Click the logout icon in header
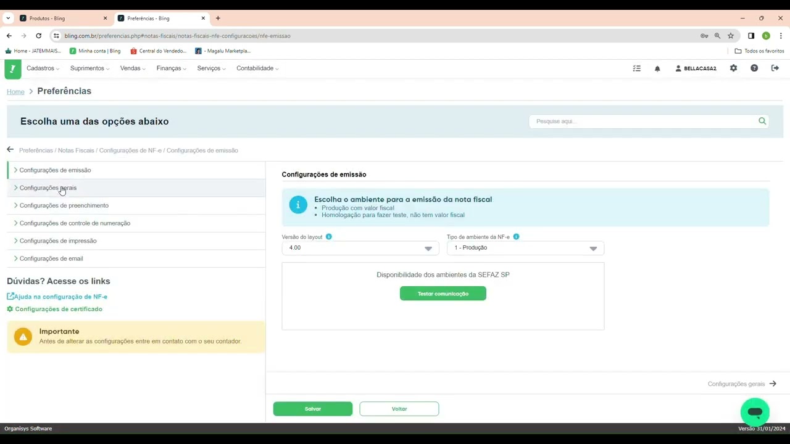Viewport: 790px width, 444px height. pyautogui.click(x=775, y=68)
